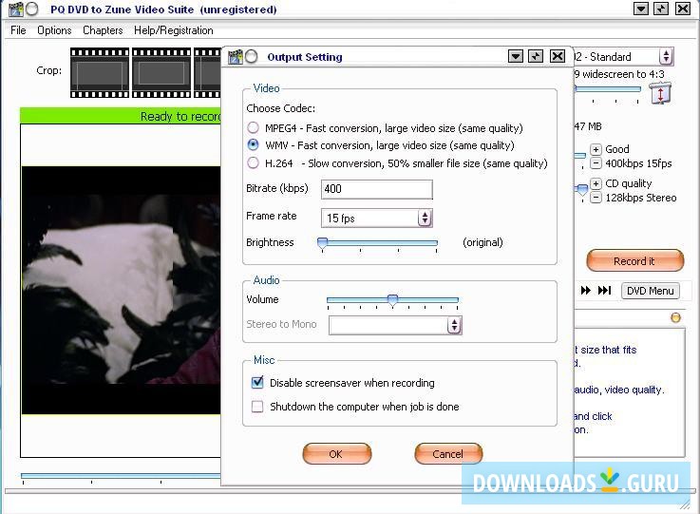Click the Record it button
Screen dimensions: 700x514
tap(634, 260)
